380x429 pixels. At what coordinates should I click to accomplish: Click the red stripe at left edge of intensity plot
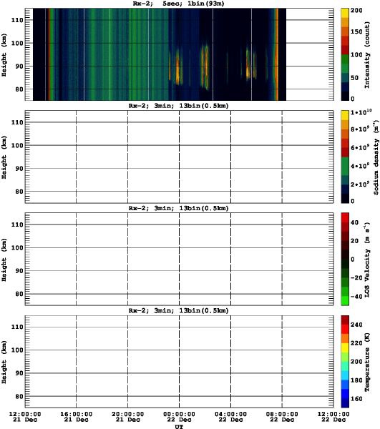[x=49, y=54]
